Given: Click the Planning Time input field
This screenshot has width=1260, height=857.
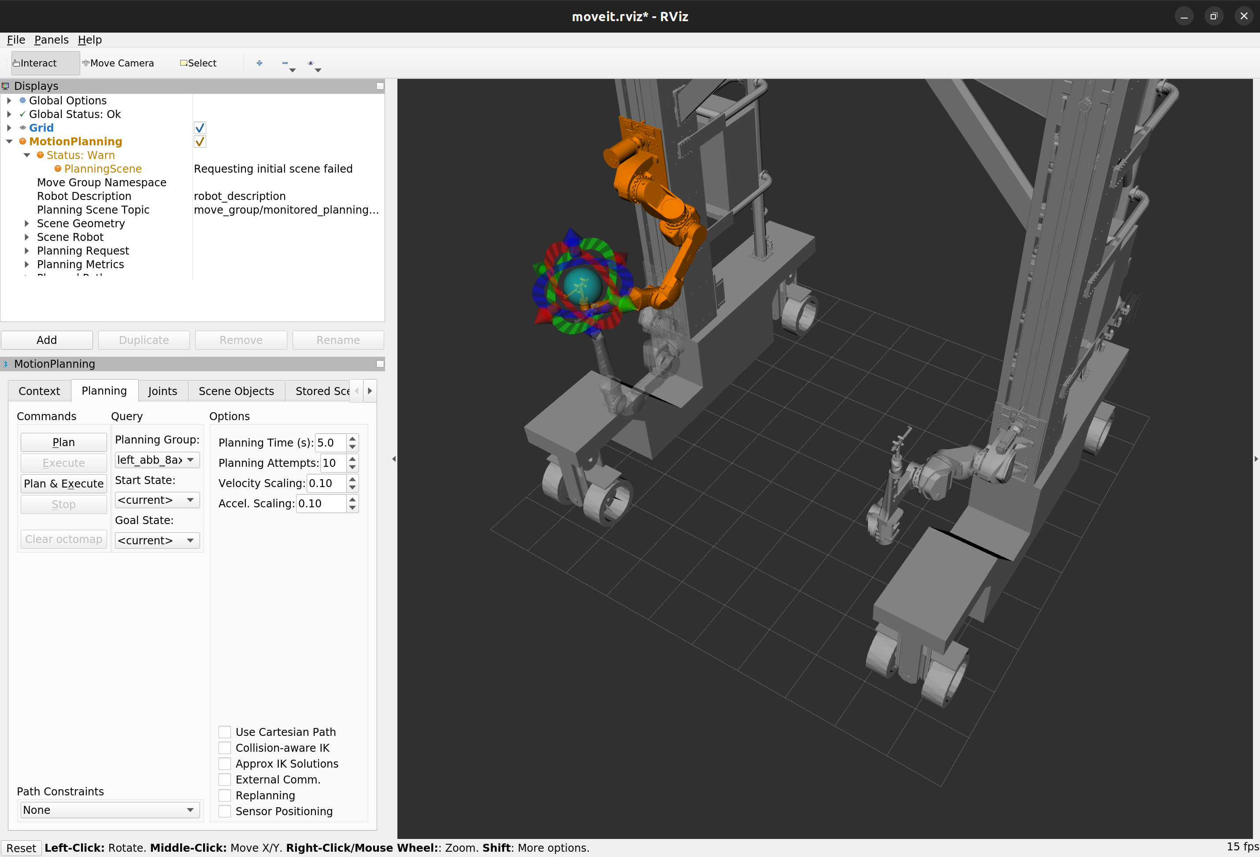Looking at the screenshot, I should pos(330,443).
